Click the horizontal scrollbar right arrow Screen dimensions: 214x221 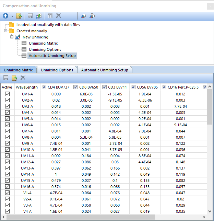[204, 217]
